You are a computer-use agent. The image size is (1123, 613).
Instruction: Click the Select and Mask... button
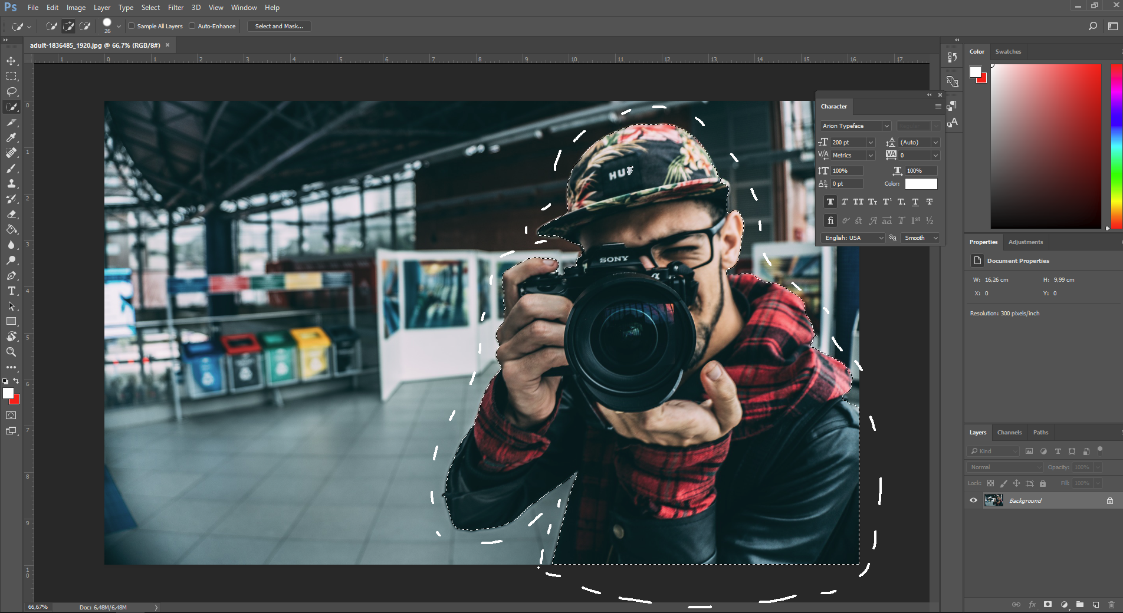click(x=279, y=26)
